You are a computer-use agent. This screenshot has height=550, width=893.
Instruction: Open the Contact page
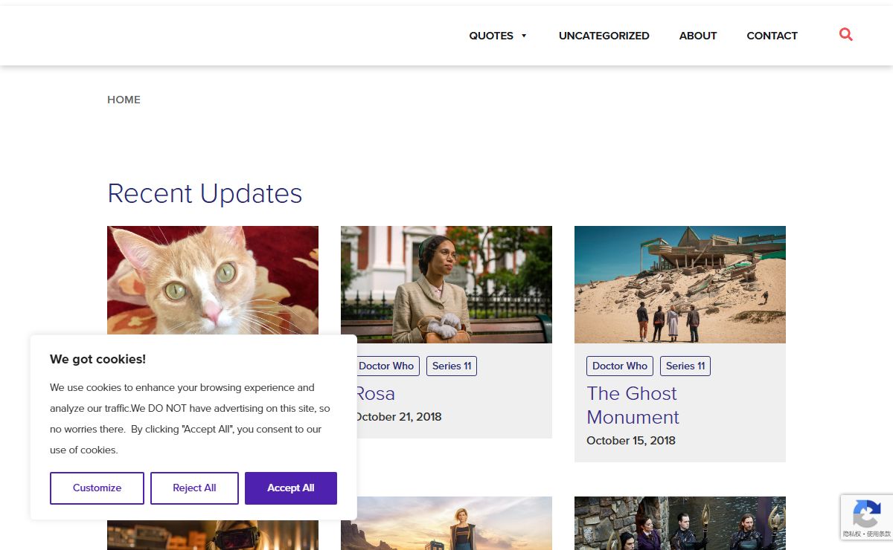click(x=772, y=36)
